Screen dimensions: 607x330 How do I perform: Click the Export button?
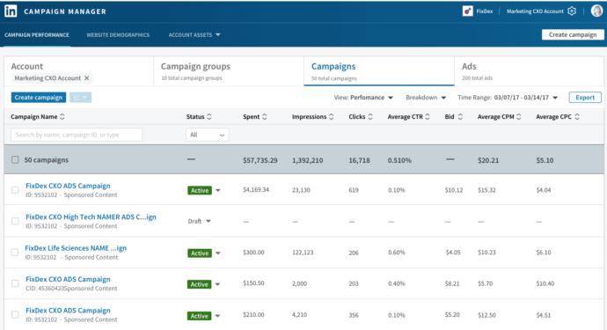pos(585,97)
